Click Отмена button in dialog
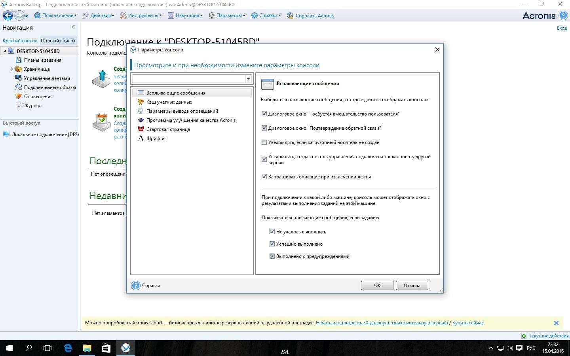This screenshot has height=356, width=570. pos(412,286)
